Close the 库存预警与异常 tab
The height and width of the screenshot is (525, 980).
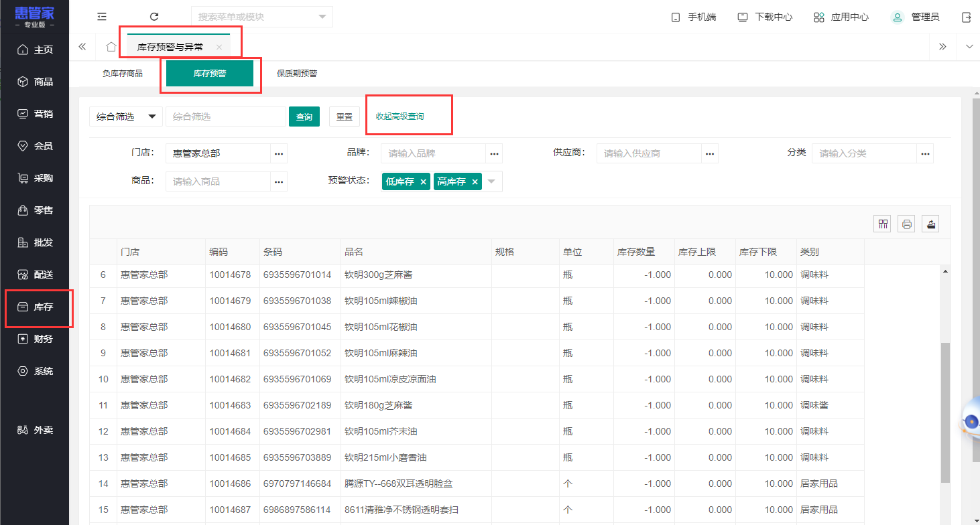click(219, 47)
